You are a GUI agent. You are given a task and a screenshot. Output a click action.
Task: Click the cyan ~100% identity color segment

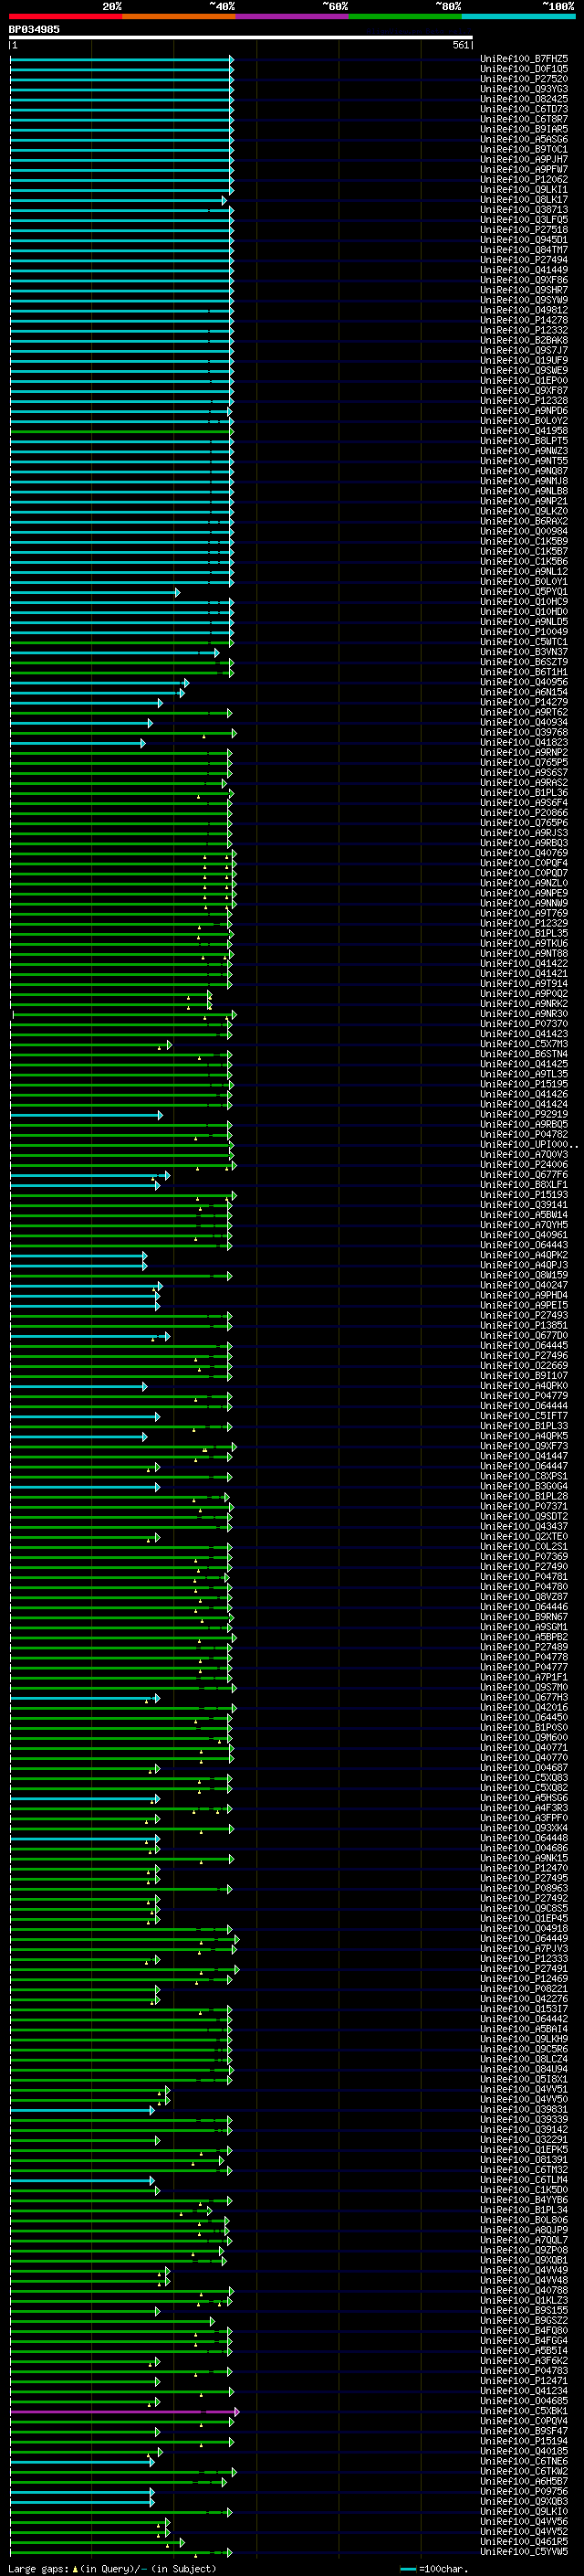click(518, 16)
